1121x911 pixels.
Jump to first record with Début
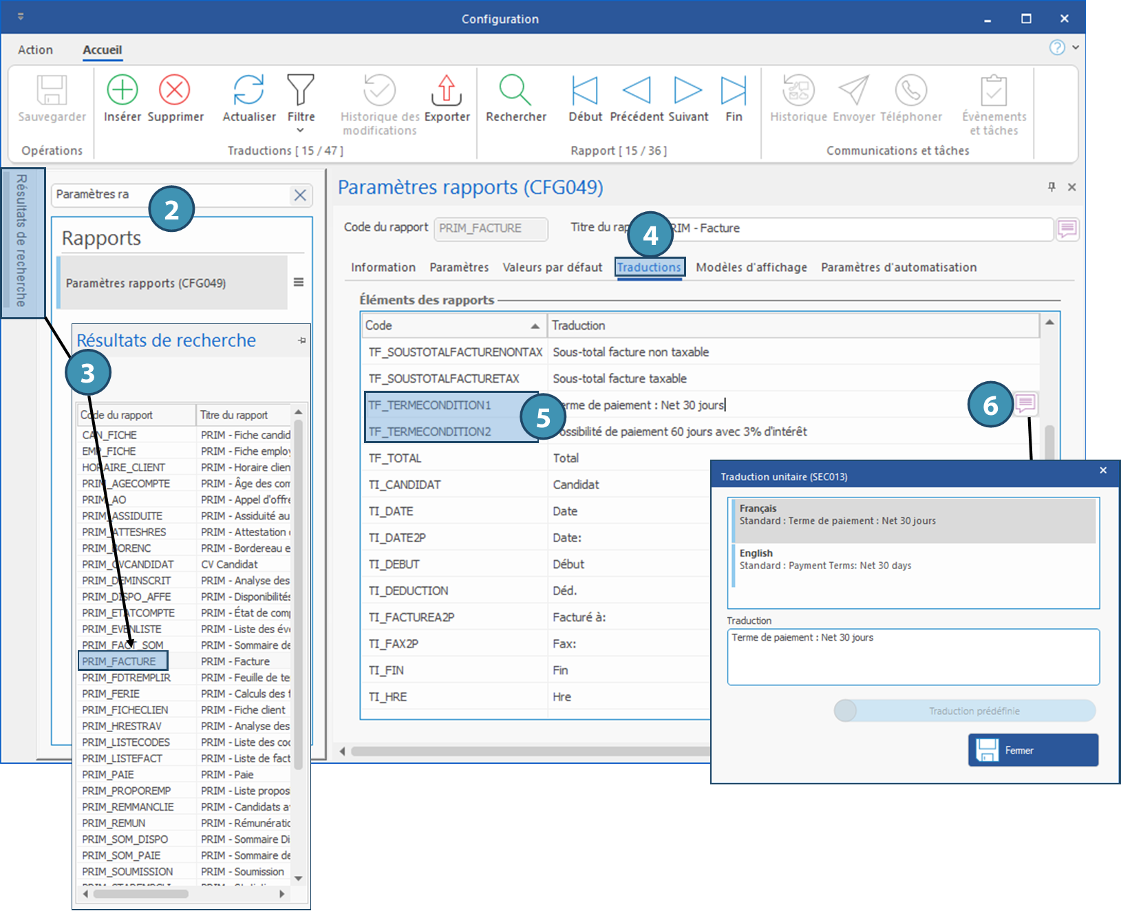(585, 90)
